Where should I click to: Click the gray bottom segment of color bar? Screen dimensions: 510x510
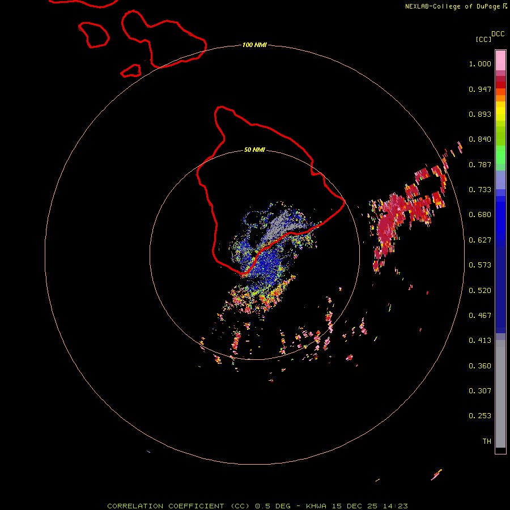tap(500, 394)
